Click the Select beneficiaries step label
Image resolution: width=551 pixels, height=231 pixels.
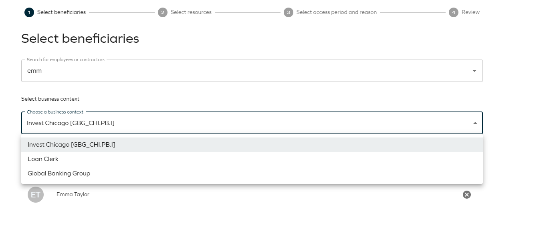click(61, 12)
